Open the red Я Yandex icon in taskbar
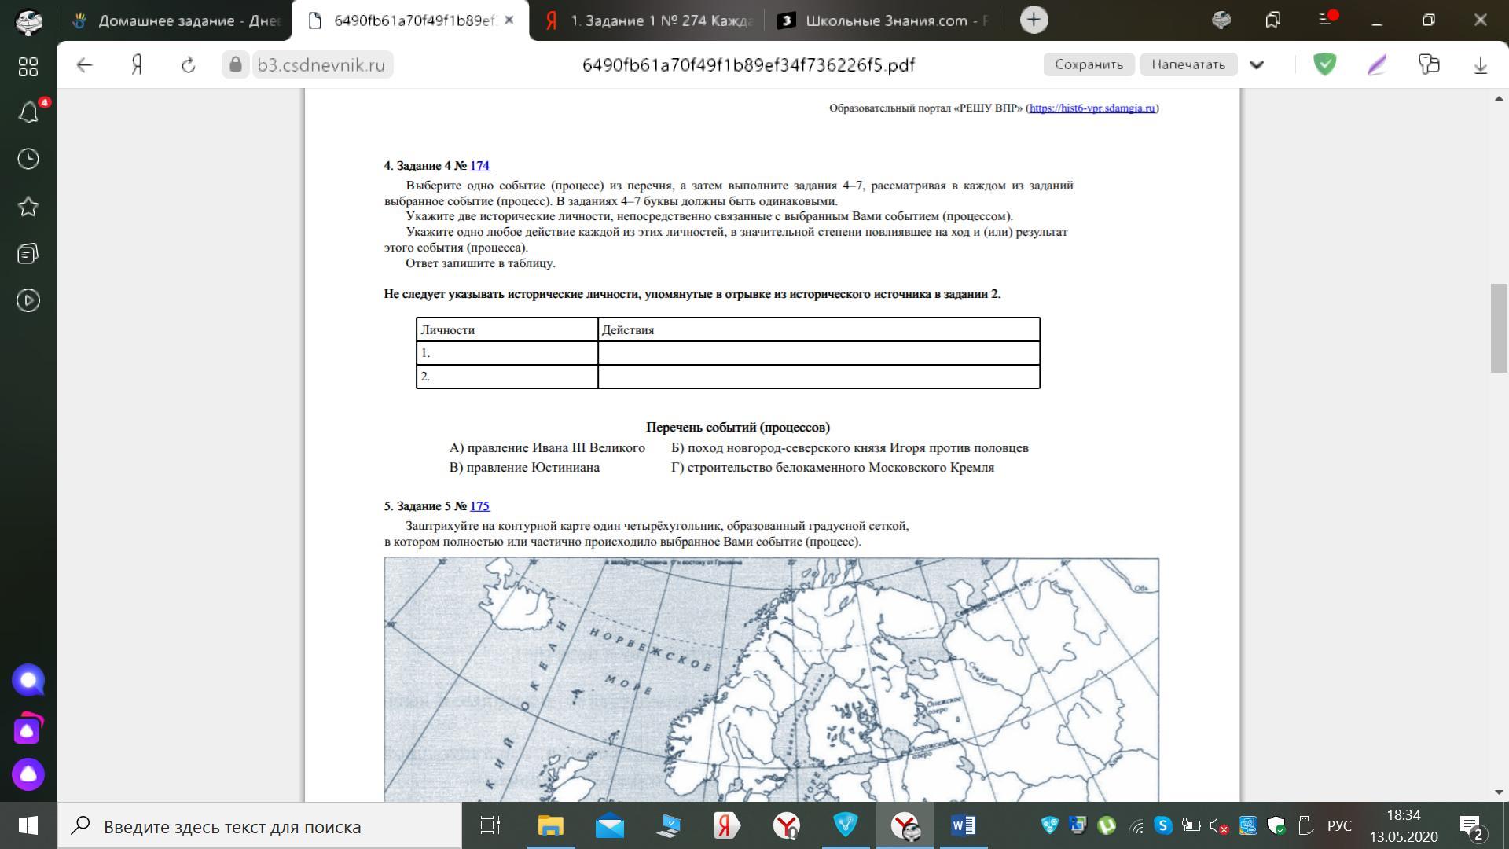This screenshot has height=849, width=1509. (727, 826)
